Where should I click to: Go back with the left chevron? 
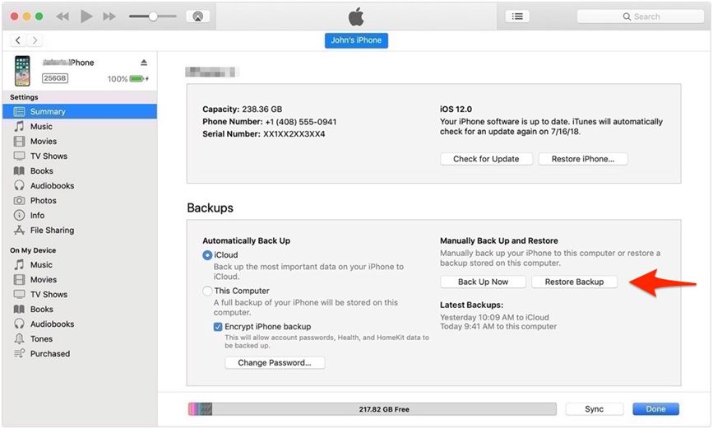point(18,40)
